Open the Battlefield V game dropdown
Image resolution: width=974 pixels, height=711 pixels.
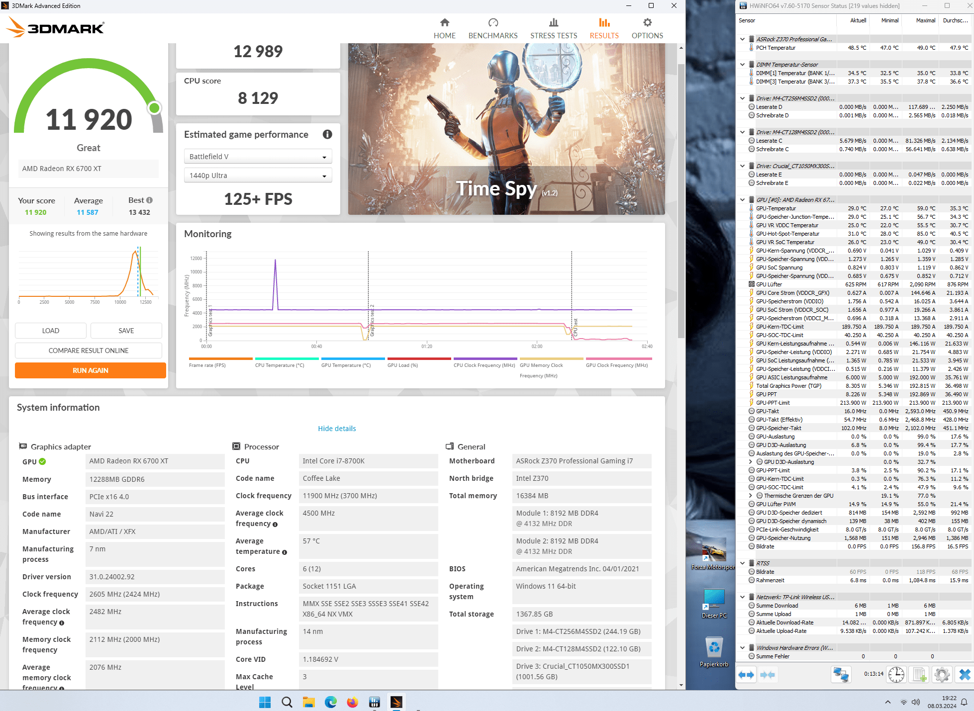[258, 157]
